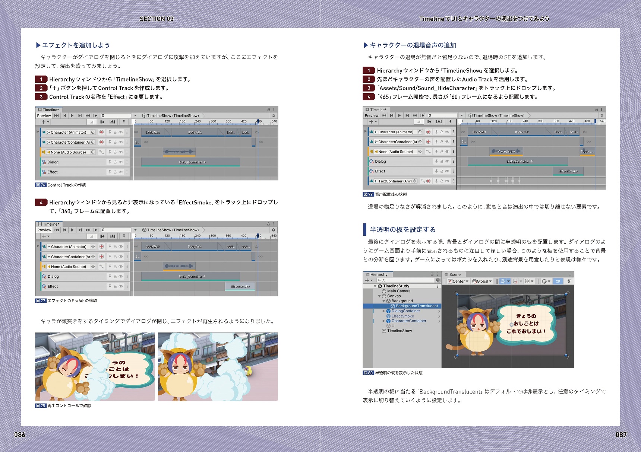Toggle the 2D view button in Scene
The image size is (641, 452).
coord(558,281)
